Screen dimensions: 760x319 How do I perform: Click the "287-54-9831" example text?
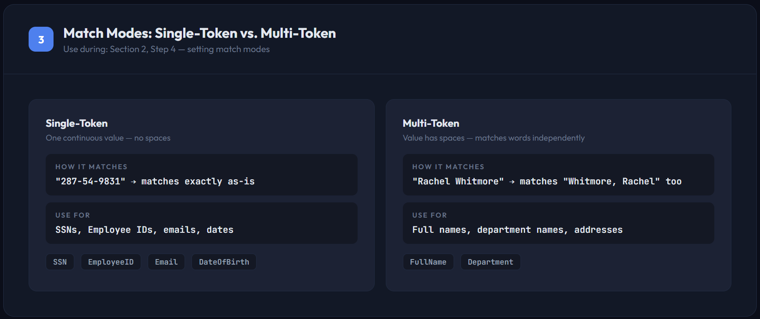click(x=90, y=182)
